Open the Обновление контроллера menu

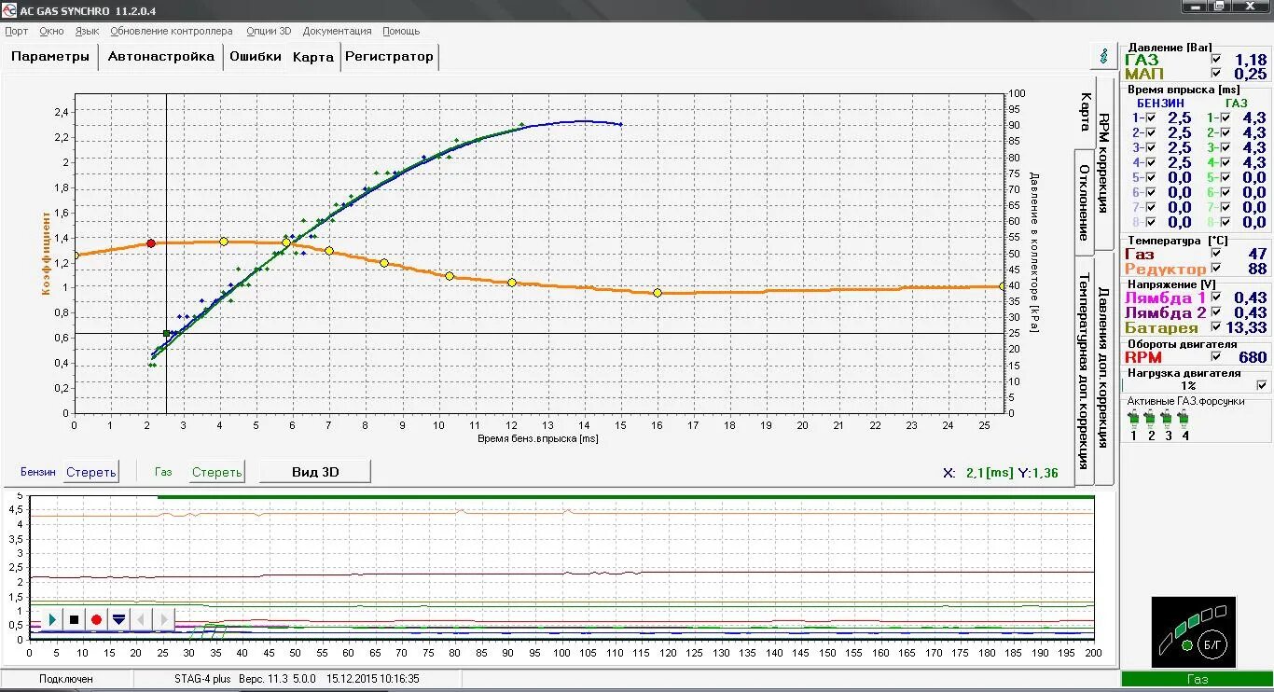click(x=171, y=31)
